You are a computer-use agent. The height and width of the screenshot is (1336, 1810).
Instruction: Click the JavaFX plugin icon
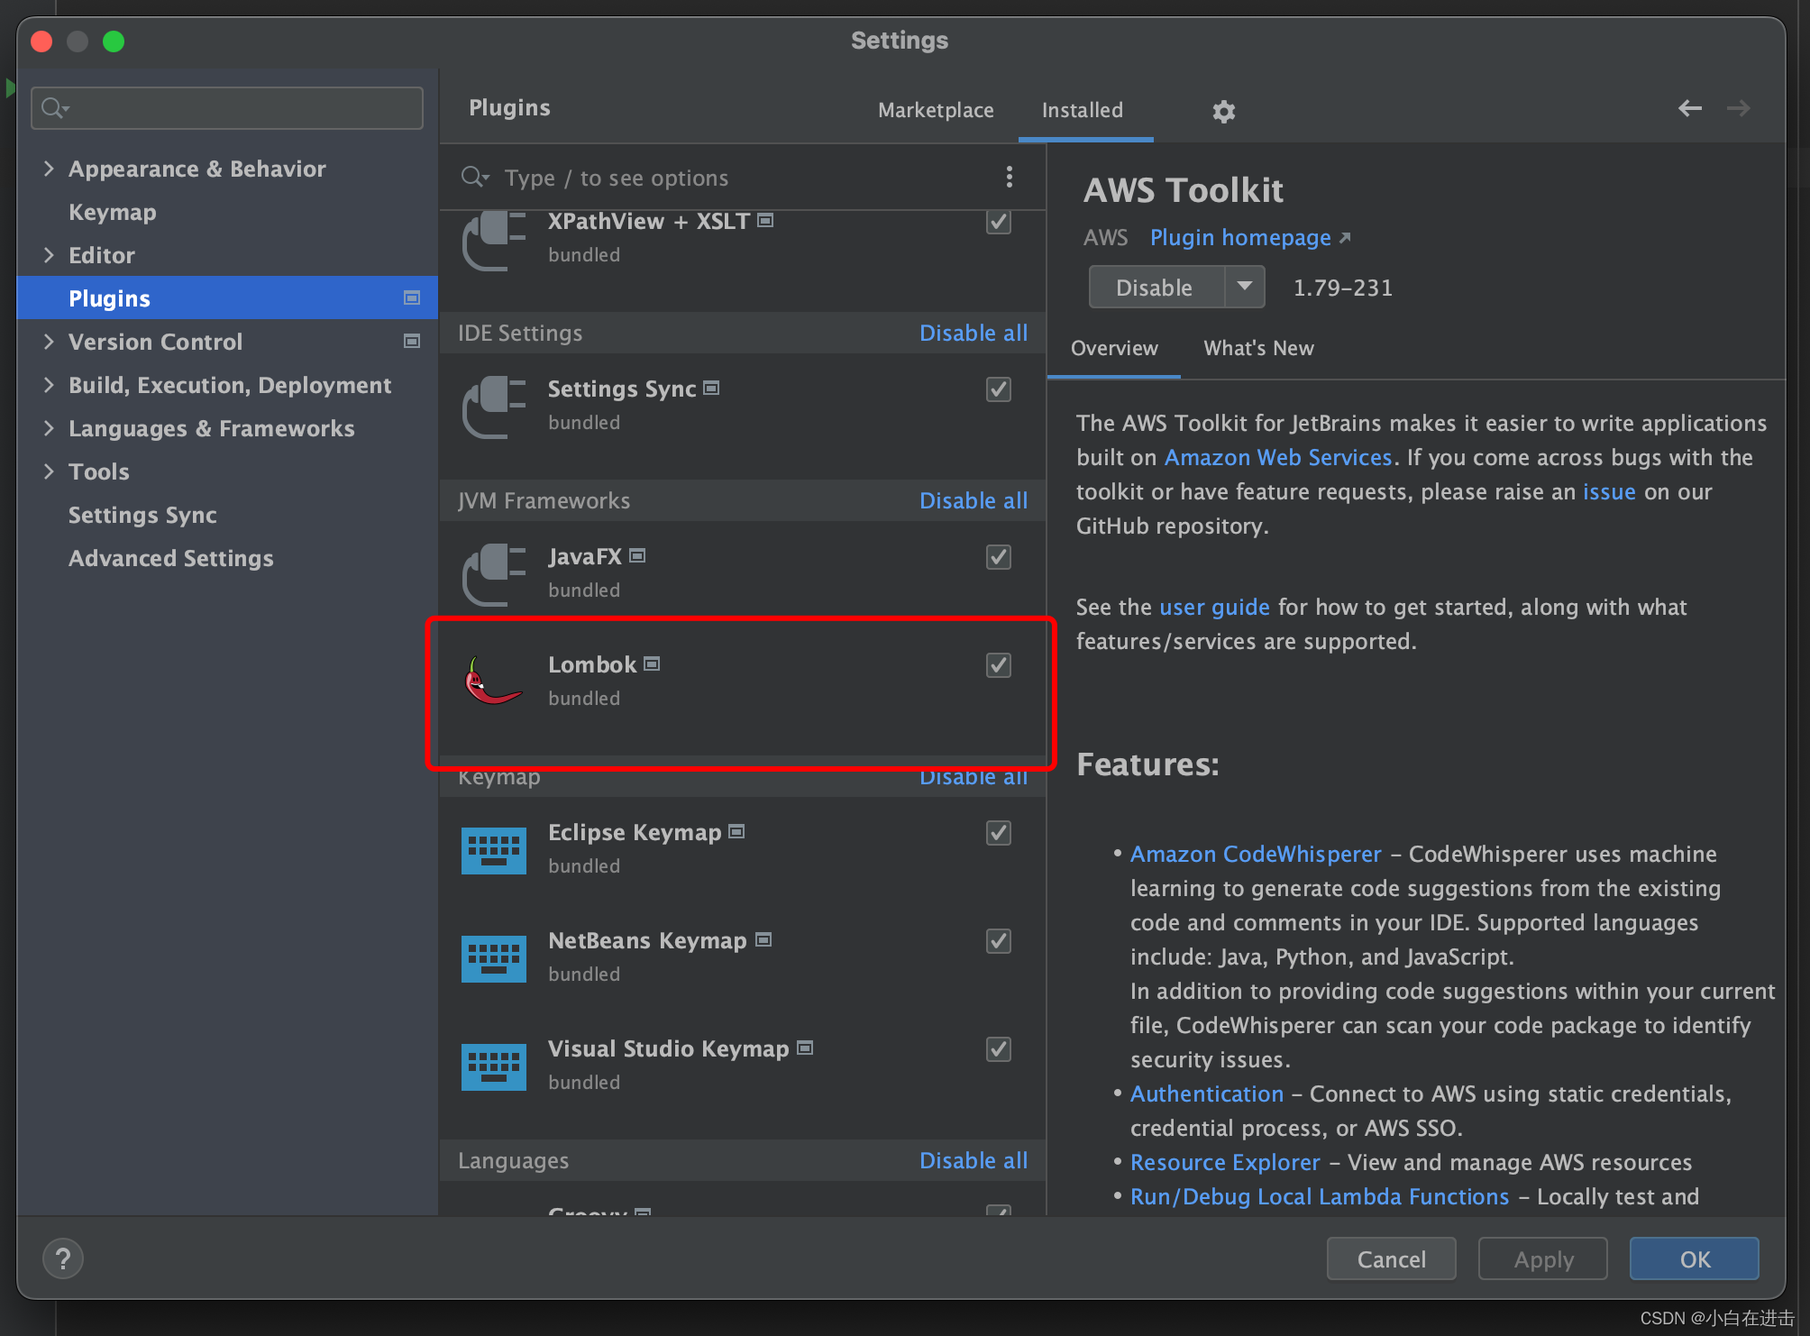point(494,575)
